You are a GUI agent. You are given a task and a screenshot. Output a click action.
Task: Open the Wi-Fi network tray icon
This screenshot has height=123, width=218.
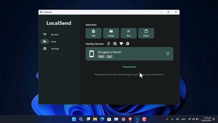[189, 119]
